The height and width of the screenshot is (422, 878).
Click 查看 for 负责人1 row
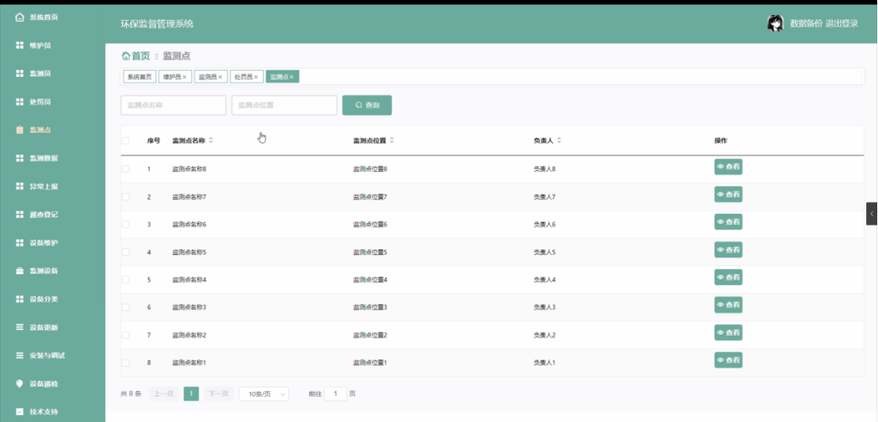(728, 360)
